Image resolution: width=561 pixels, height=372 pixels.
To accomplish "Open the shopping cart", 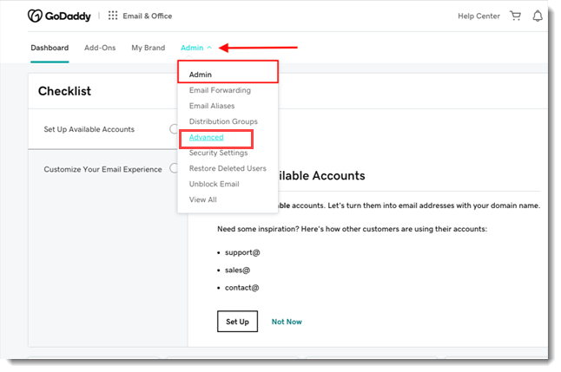I will coord(516,16).
